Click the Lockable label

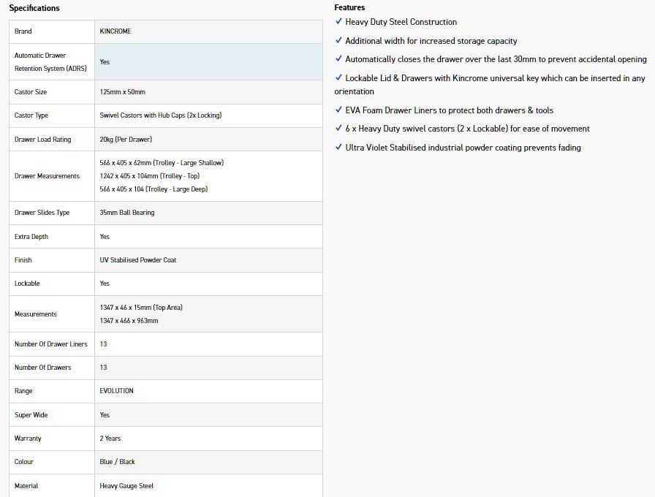pyautogui.click(x=27, y=284)
